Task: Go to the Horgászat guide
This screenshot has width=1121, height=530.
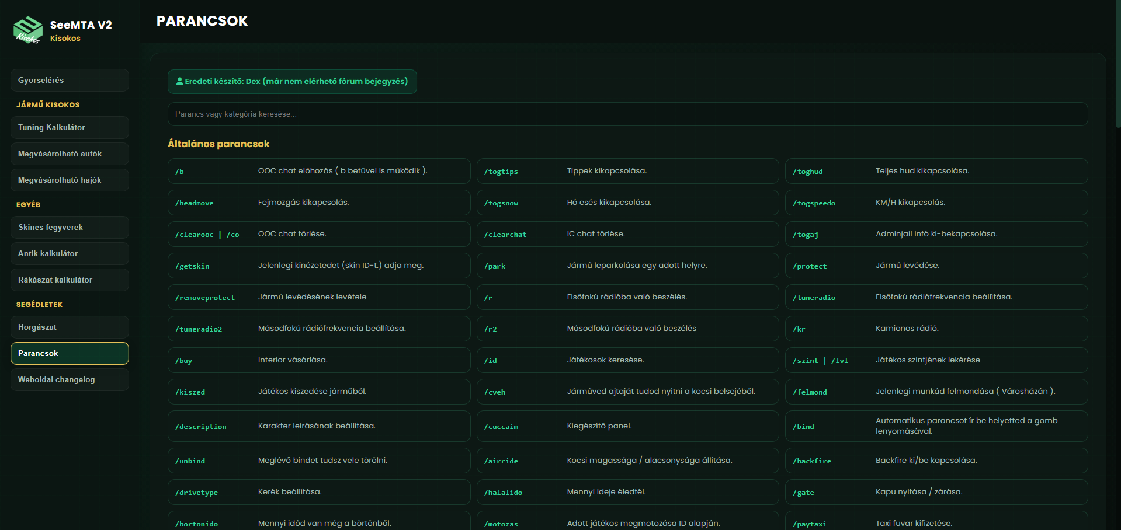Action: tap(70, 327)
